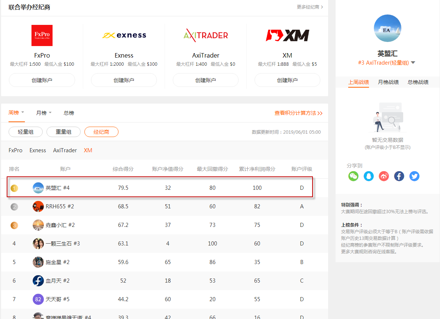Image resolution: width=440 pixels, height=319 pixels.
Task: Click the 79.5 score of 英盟汇 #4
Action: 123,188
